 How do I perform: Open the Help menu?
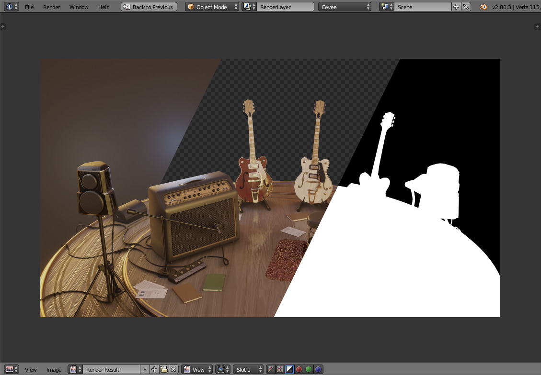click(x=104, y=7)
